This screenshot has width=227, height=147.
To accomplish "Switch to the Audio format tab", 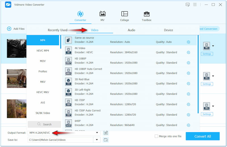I will pos(131,30).
